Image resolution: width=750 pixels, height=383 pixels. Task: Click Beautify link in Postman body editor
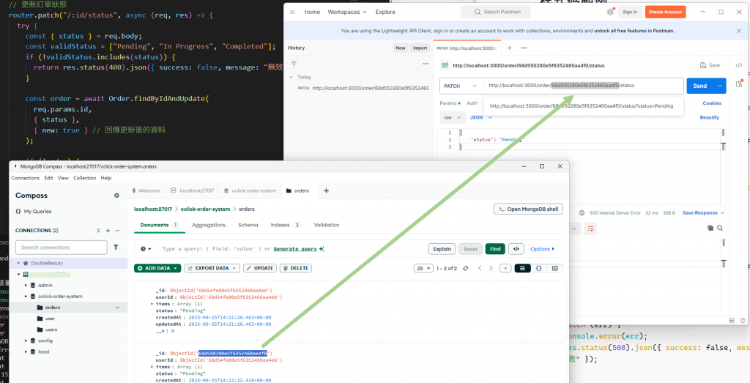pos(709,117)
